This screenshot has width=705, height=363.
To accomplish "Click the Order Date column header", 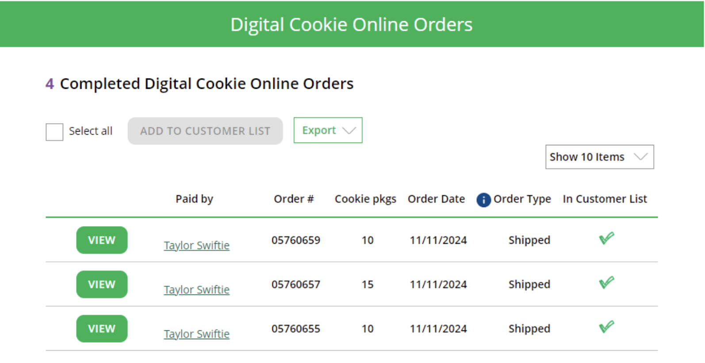I will coord(436,199).
